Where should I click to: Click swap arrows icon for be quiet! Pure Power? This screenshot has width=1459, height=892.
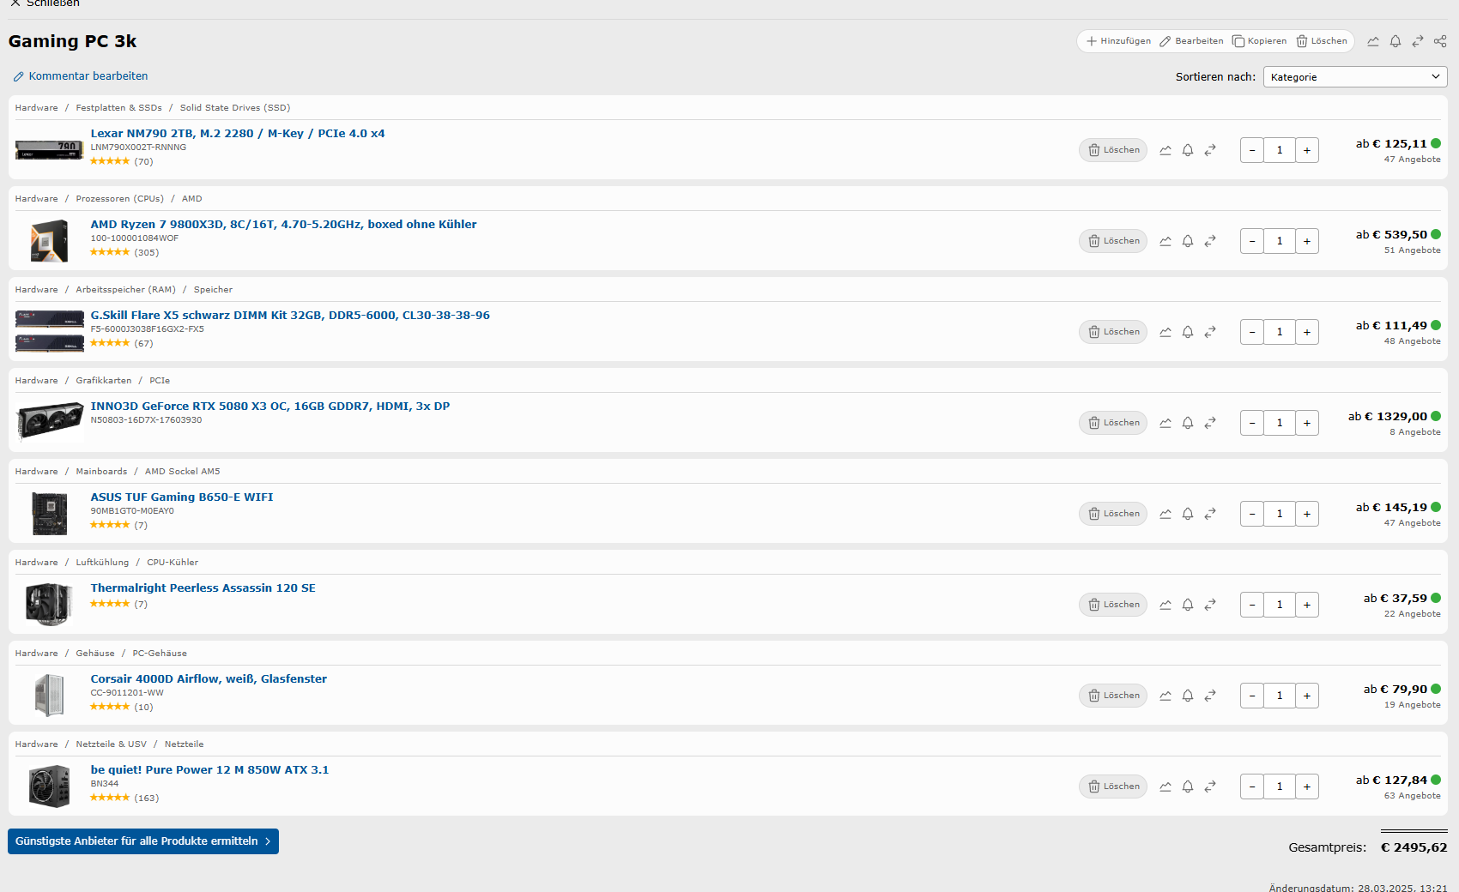point(1210,787)
